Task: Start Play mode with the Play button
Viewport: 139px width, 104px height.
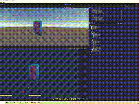Action: 66,4
